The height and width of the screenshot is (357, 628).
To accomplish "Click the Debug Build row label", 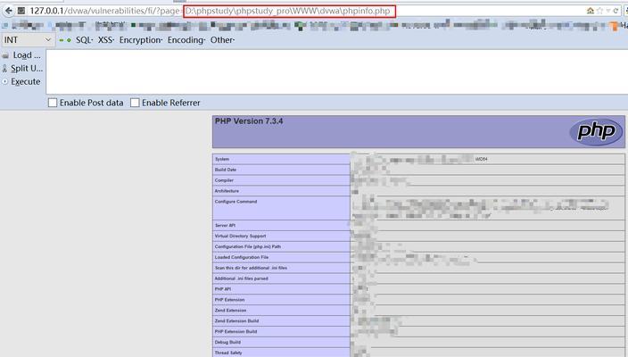I will [x=227, y=342].
